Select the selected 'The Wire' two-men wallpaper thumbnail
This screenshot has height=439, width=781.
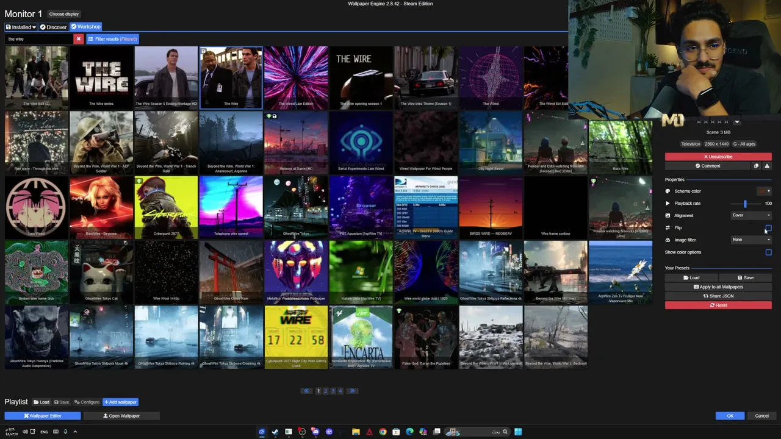231,77
